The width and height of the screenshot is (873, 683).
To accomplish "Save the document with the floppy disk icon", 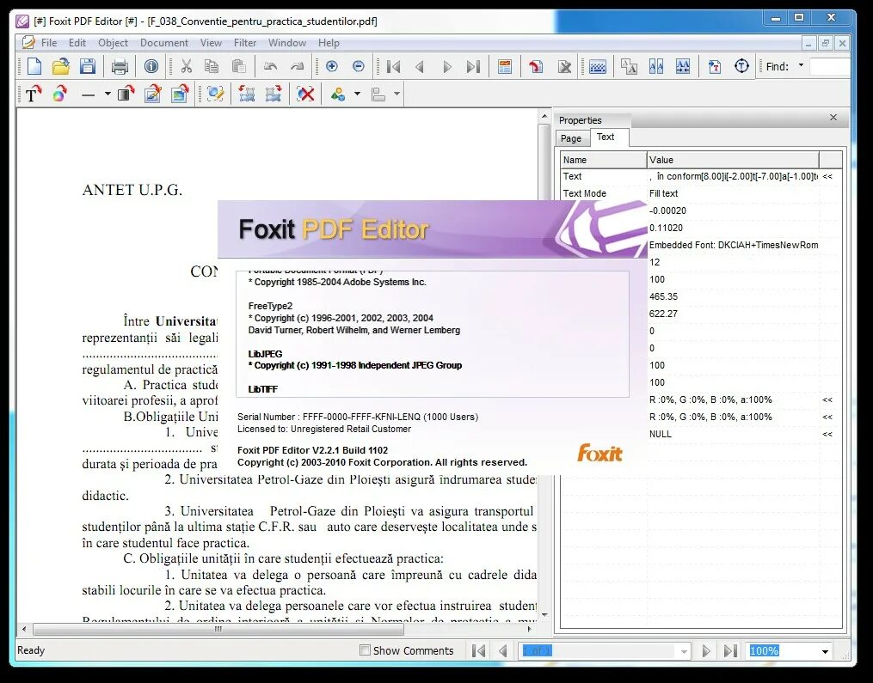I will tap(88, 67).
